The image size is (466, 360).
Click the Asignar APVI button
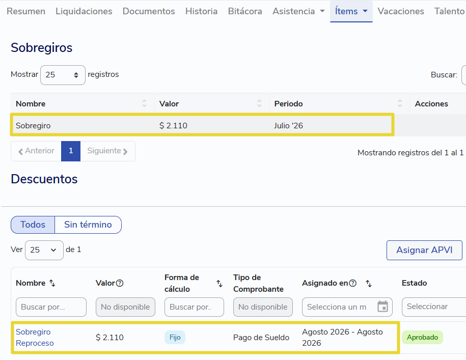coord(424,250)
